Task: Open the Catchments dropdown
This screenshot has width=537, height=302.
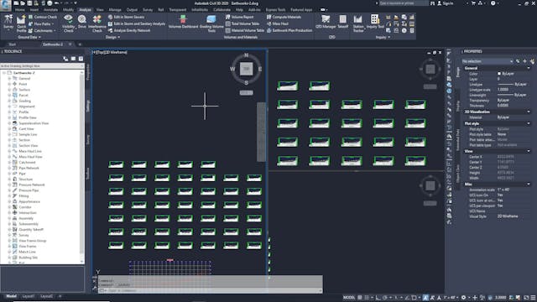Action: [43, 30]
